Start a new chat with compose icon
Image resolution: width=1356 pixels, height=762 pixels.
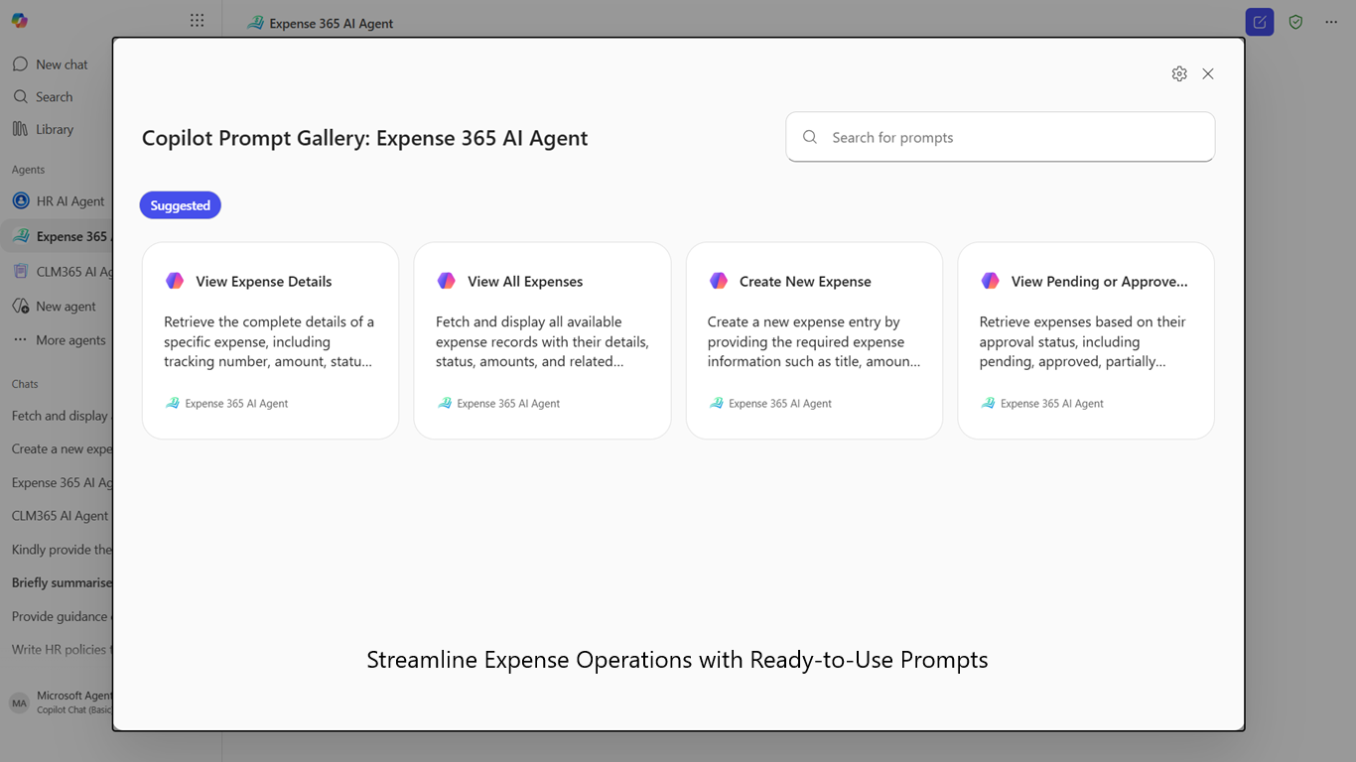click(x=1260, y=22)
